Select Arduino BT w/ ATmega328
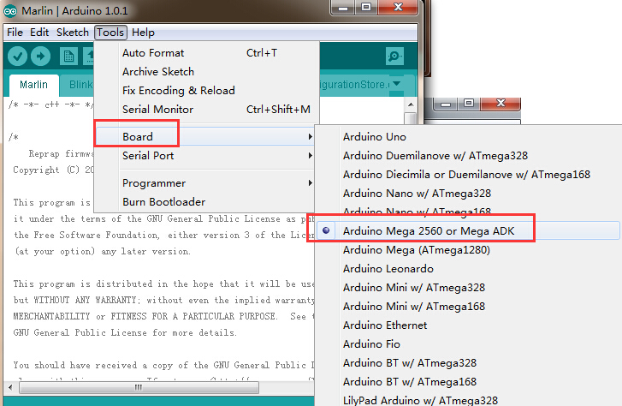 click(469, 362)
